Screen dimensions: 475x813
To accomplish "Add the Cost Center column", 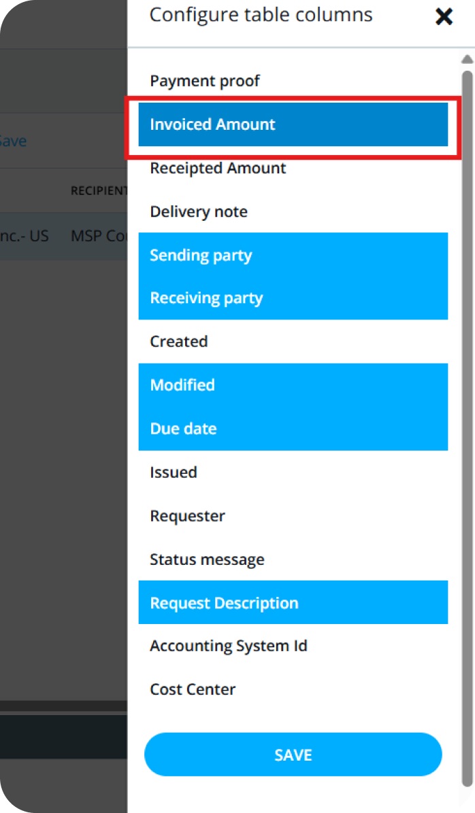I will click(x=193, y=689).
